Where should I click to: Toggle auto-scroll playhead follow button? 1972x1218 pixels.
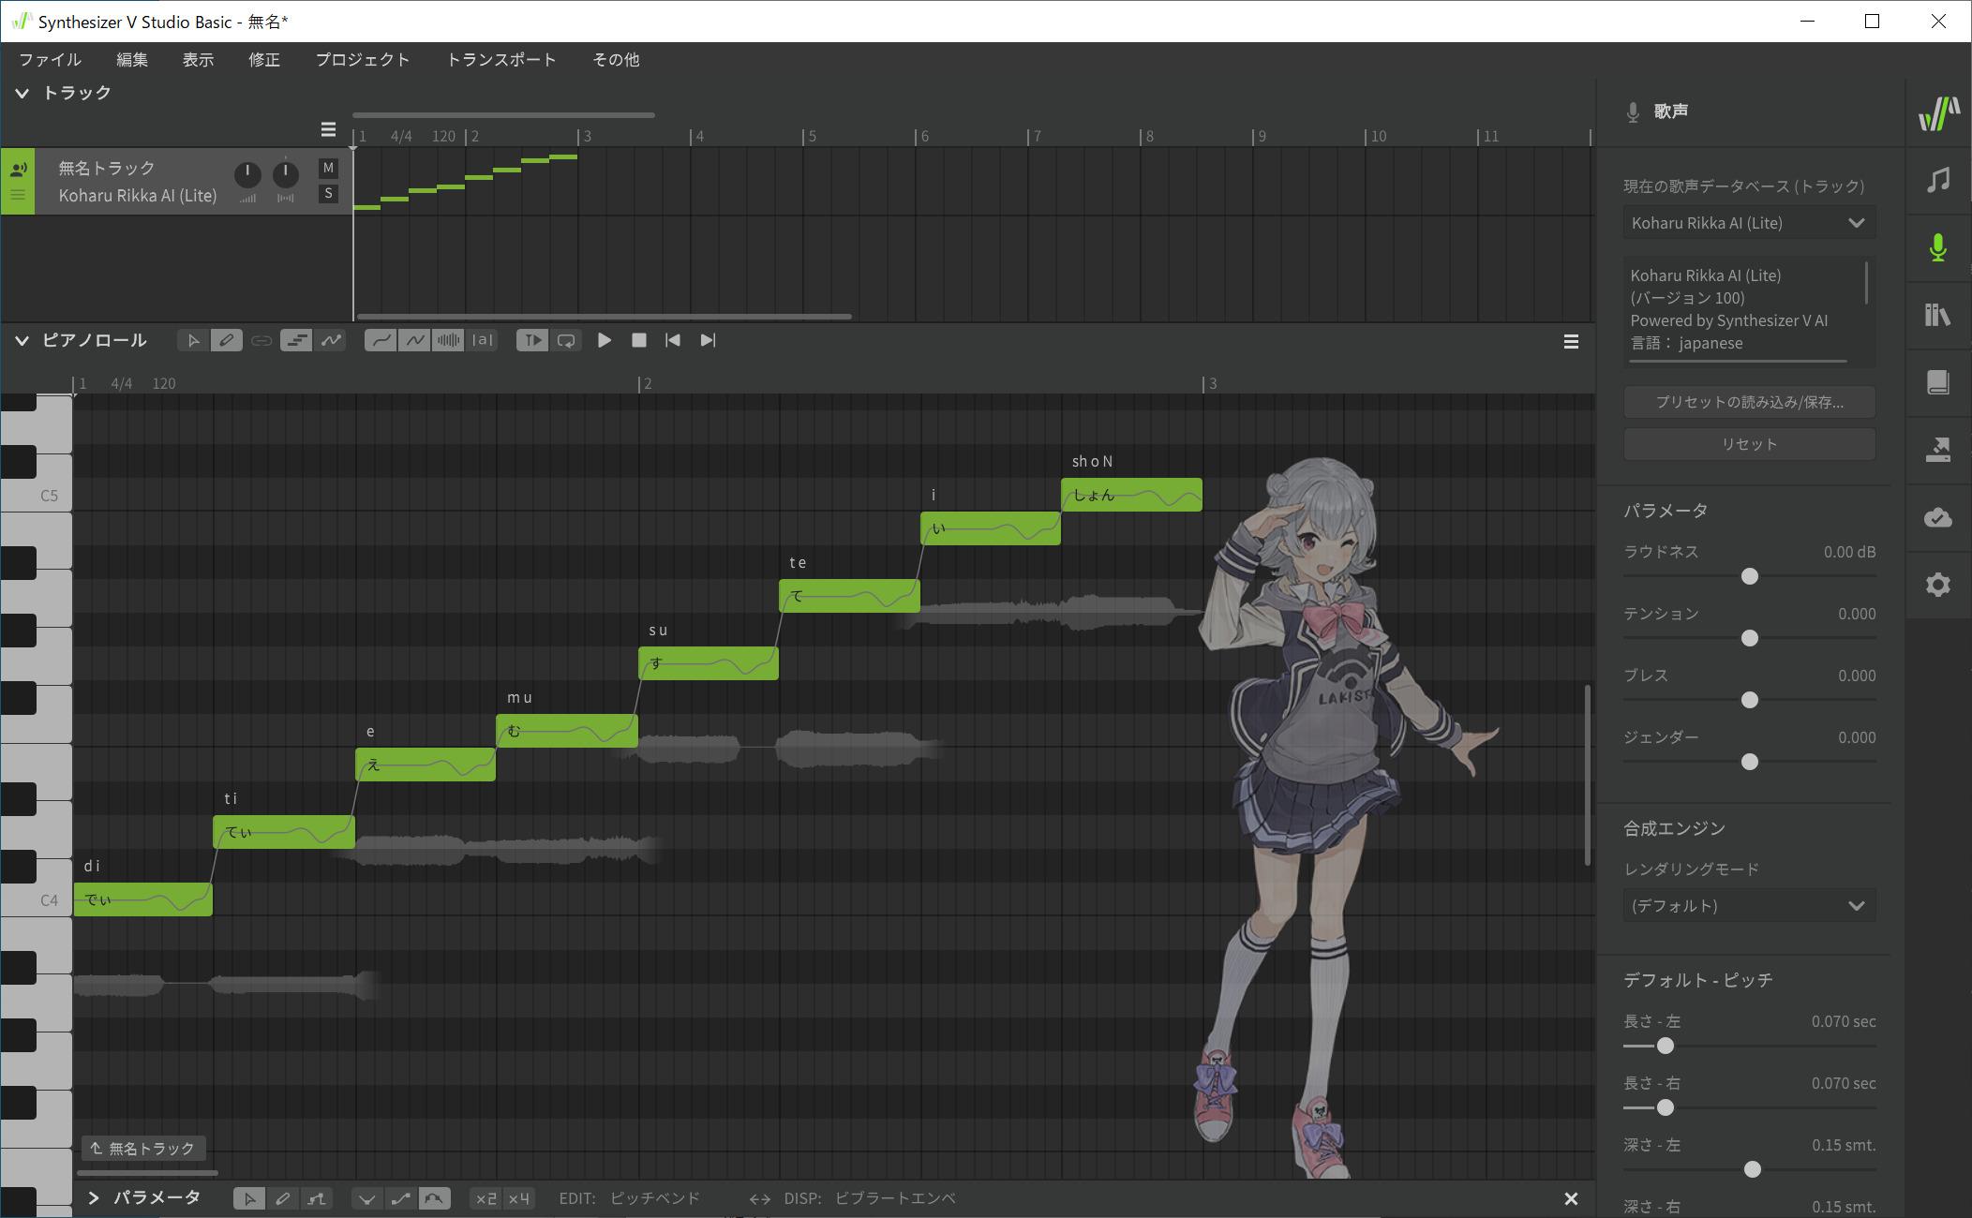(531, 340)
